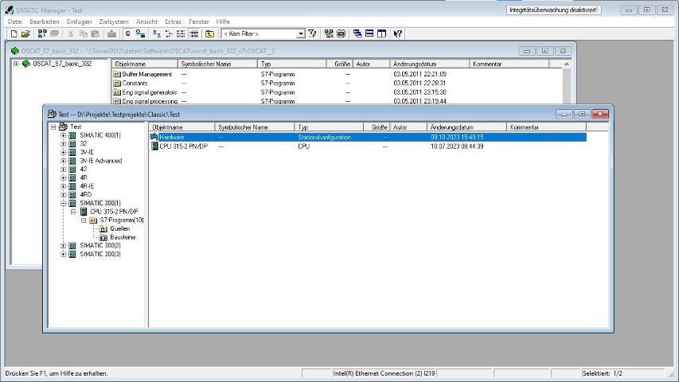Viewport: 679px width, 382px height.
Task: Click the Copy toolbar icon
Action: (83, 33)
